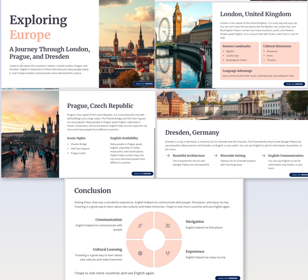
Task: Click the Iconic Sights heading on Prague slide
Action: tap(78, 138)
